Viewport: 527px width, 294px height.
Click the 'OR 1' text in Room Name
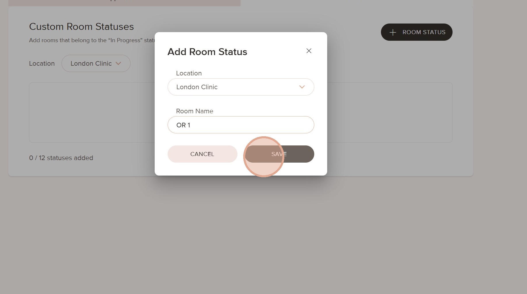click(183, 125)
